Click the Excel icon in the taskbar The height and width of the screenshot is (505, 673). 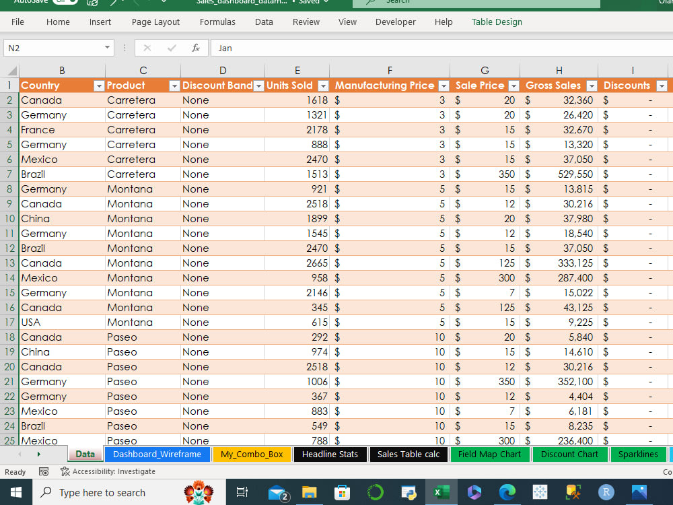pyautogui.click(x=441, y=492)
